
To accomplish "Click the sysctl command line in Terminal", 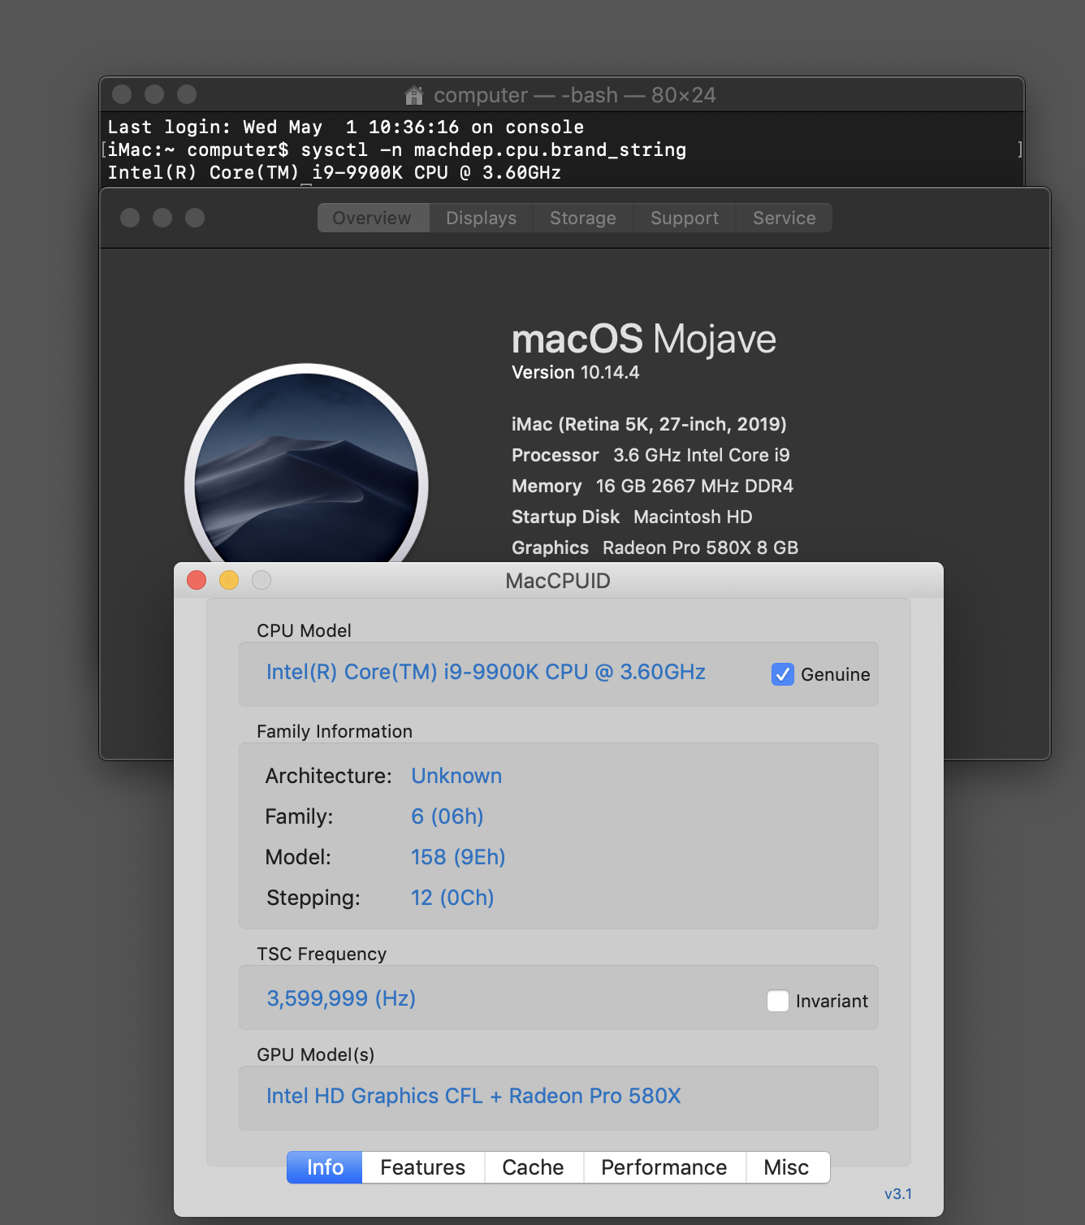I will click(x=397, y=149).
